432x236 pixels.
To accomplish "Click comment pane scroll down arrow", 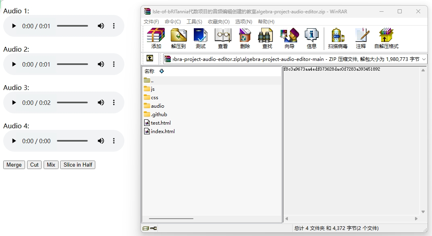I will pyautogui.click(x=423, y=212).
